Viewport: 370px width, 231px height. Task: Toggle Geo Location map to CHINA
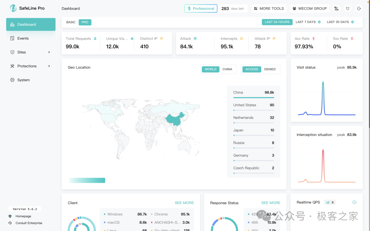pyautogui.click(x=227, y=69)
